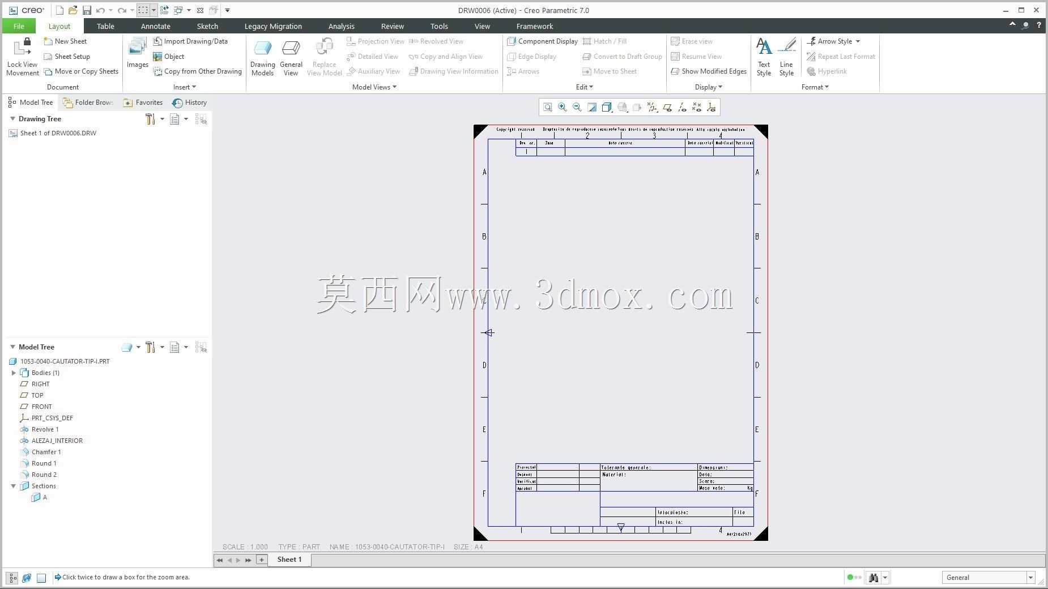The height and width of the screenshot is (589, 1048).
Task: Click the Repaint icon in the graphics toolbar
Action: click(x=592, y=107)
